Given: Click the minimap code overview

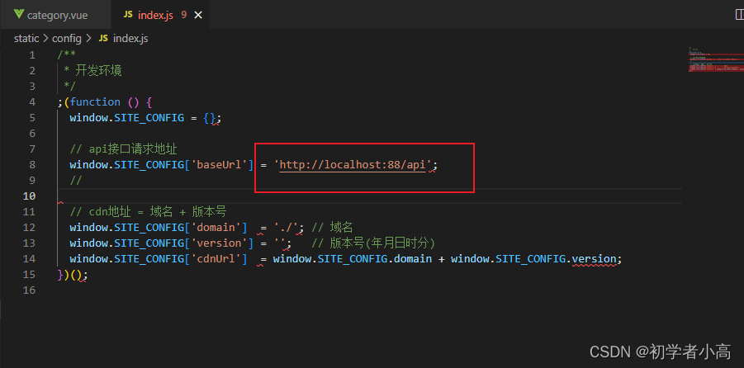Looking at the screenshot, I should coord(716,59).
